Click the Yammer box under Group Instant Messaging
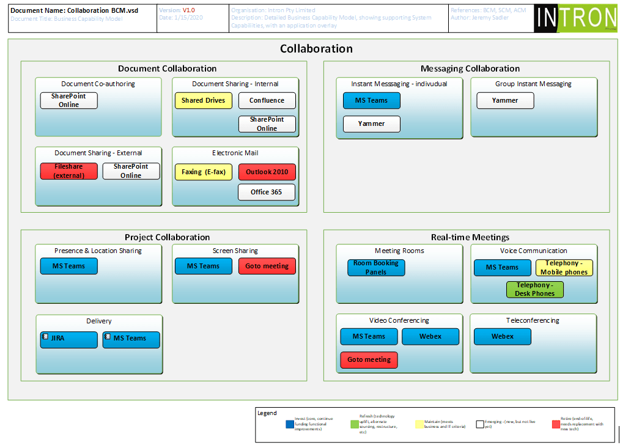 [505, 101]
